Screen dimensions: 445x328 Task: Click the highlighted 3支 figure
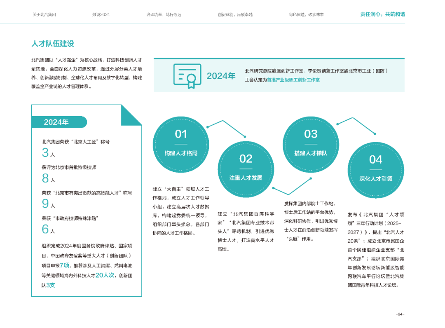51,285
